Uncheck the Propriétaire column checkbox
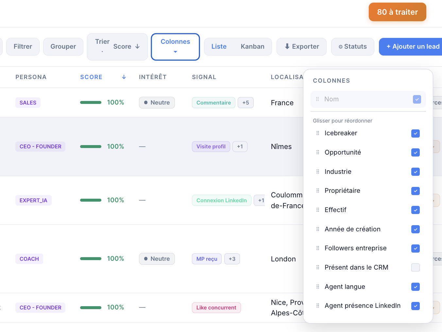442x332 pixels. 416,191
